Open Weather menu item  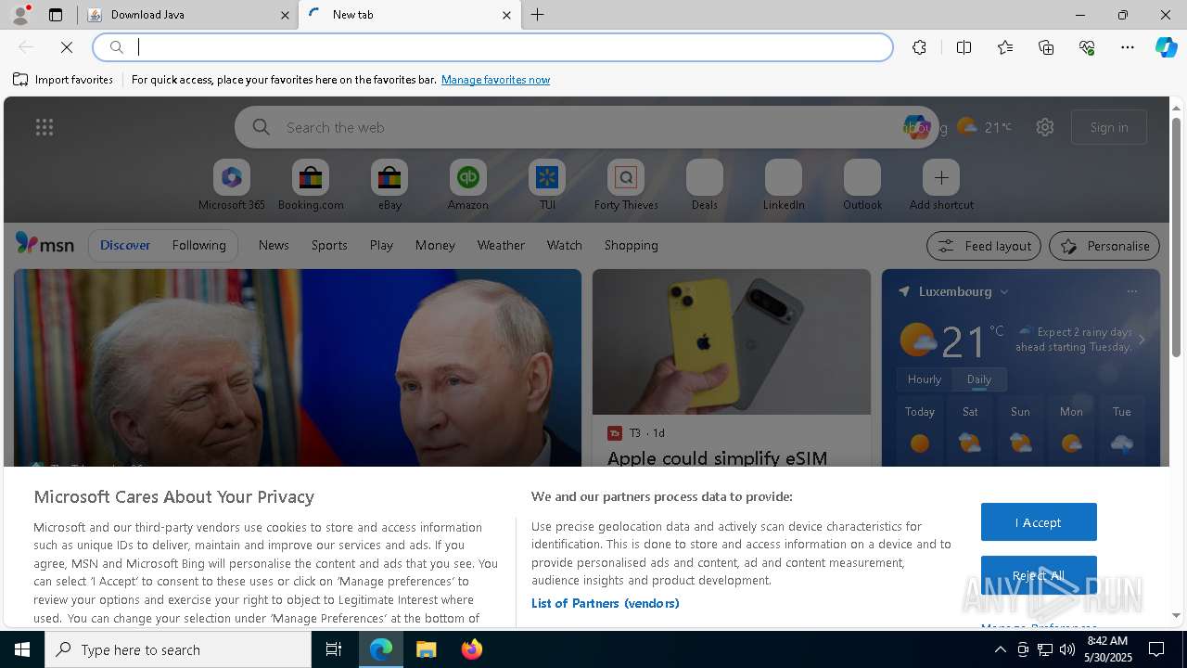(x=501, y=245)
